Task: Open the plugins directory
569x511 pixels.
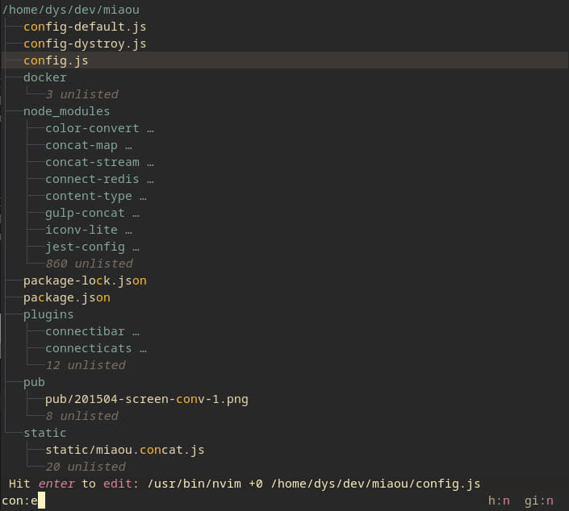Action: coord(48,314)
